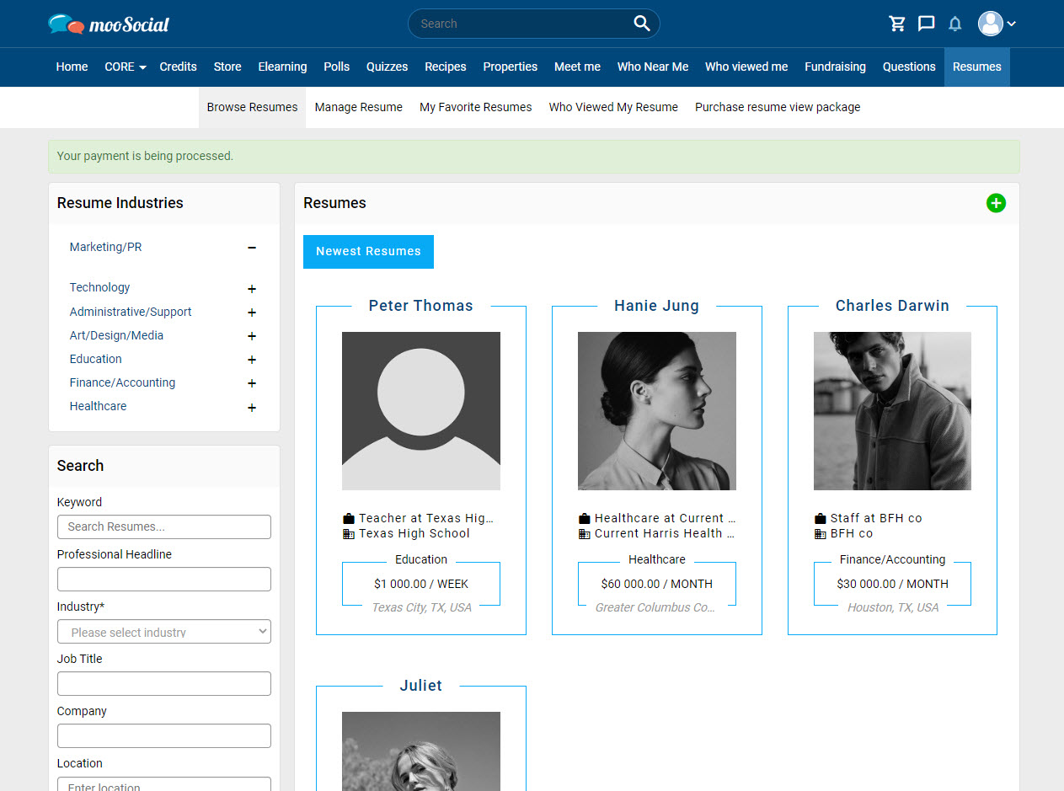Focus the Company field
The width and height of the screenshot is (1064, 791).
[x=164, y=736]
